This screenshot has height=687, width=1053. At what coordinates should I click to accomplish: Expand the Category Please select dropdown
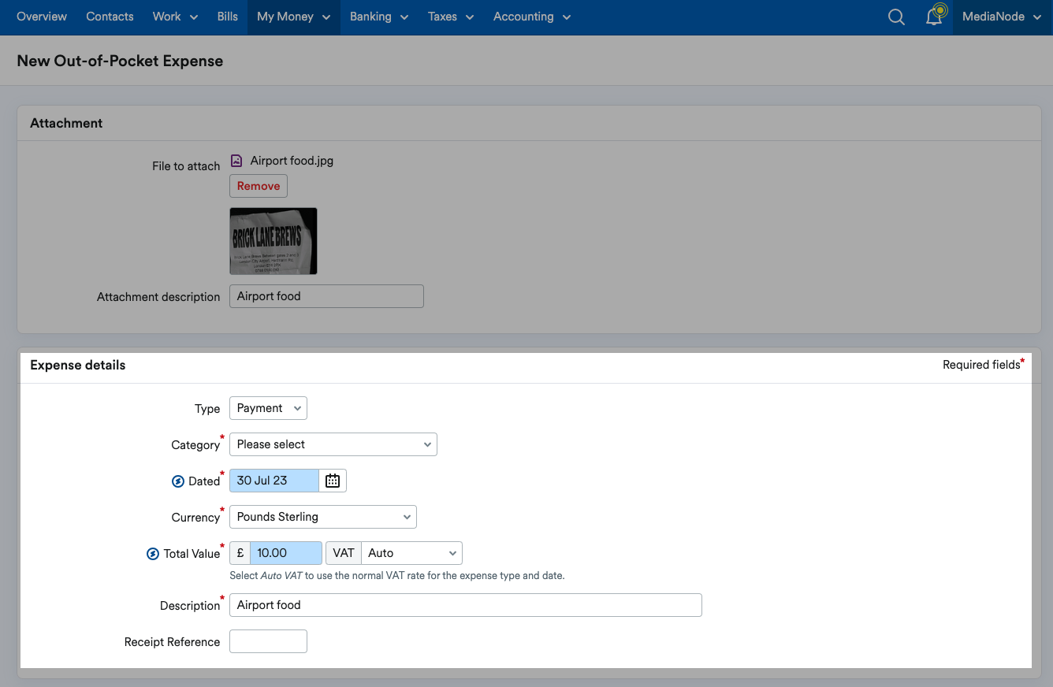click(x=333, y=444)
